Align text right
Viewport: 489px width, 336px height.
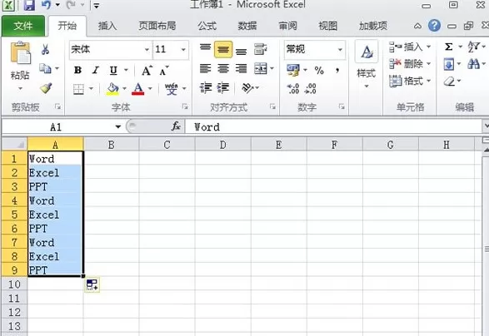[x=241, y=68]
